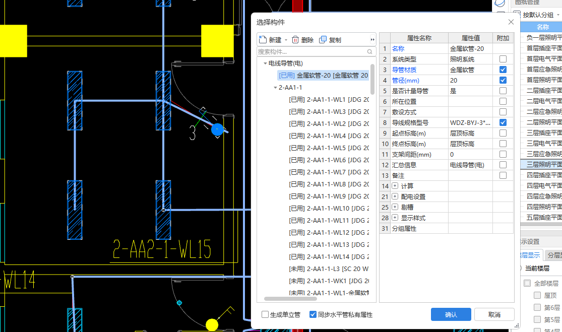Click the 名称 column header in drawing list
562x332 pixels.
[543, 27]
